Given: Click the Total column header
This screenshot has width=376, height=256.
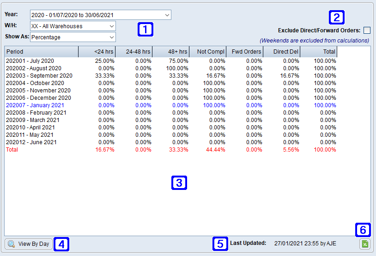Looking at the screenshot, I should 318,52.
